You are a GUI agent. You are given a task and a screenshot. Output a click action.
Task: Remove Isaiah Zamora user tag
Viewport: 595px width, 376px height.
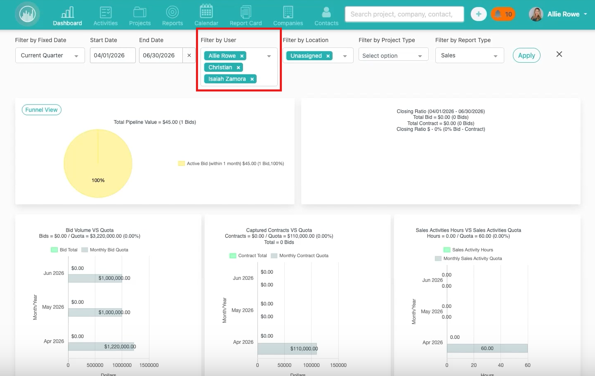click(x=252, y=79)
